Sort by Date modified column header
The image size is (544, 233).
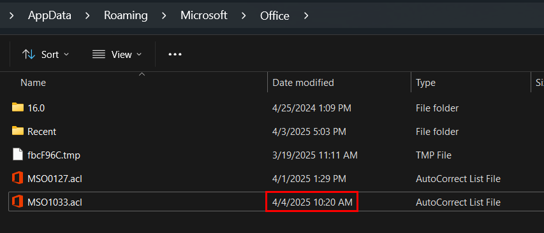tap(303, 82)
